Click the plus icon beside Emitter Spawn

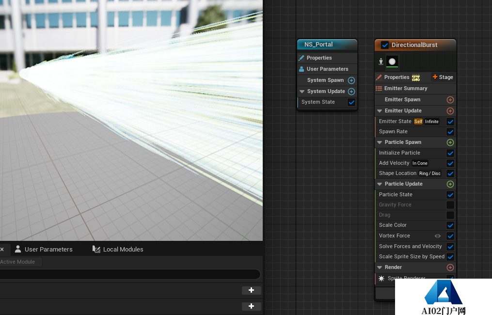point(450,100)
